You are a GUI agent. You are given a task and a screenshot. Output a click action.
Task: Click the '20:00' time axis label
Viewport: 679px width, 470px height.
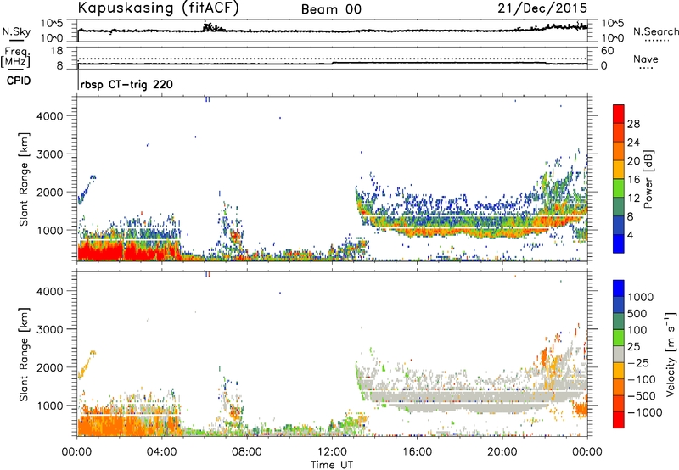[x=502, y=452]
